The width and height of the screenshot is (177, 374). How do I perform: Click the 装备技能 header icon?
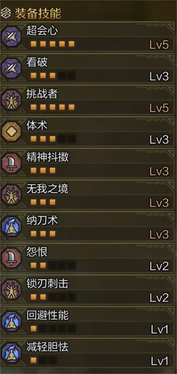click(x=6, y=14)
